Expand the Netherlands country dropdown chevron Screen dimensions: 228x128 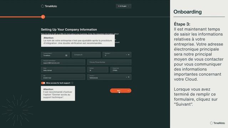tap(126, 77)
